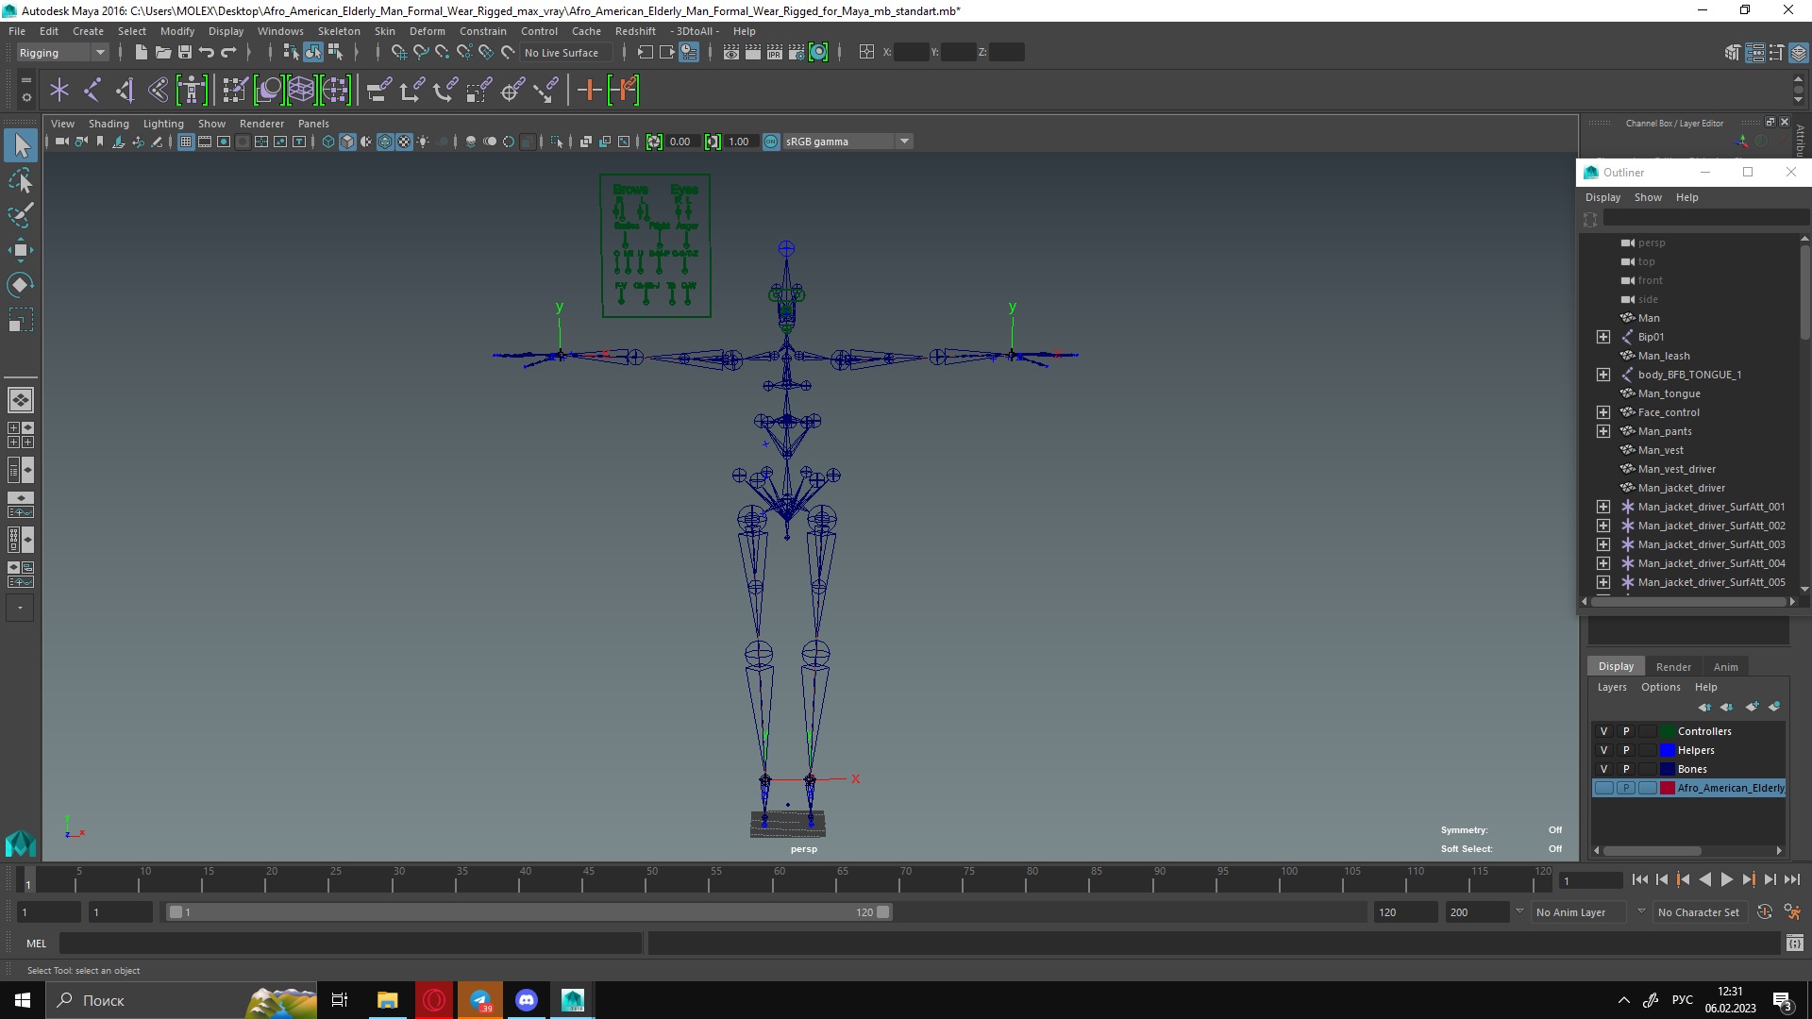Toggle the viewport grid icon
The height and width of the screenshot is (1019, 1812).
click(x=186, y=142)
